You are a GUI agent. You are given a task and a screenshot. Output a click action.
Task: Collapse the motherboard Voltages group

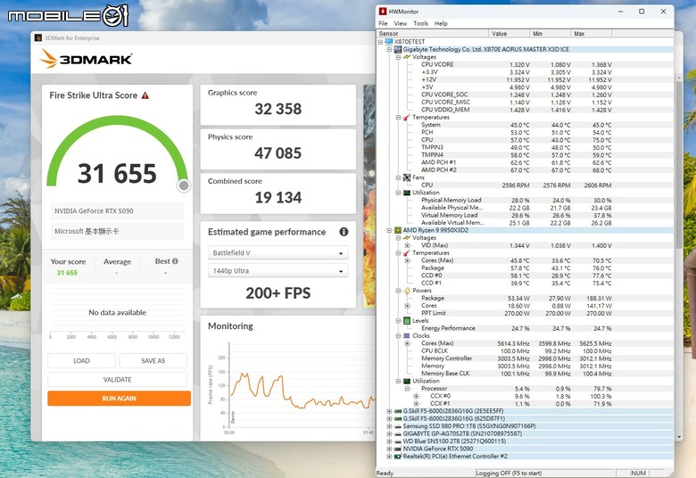(x=398, y=57)
